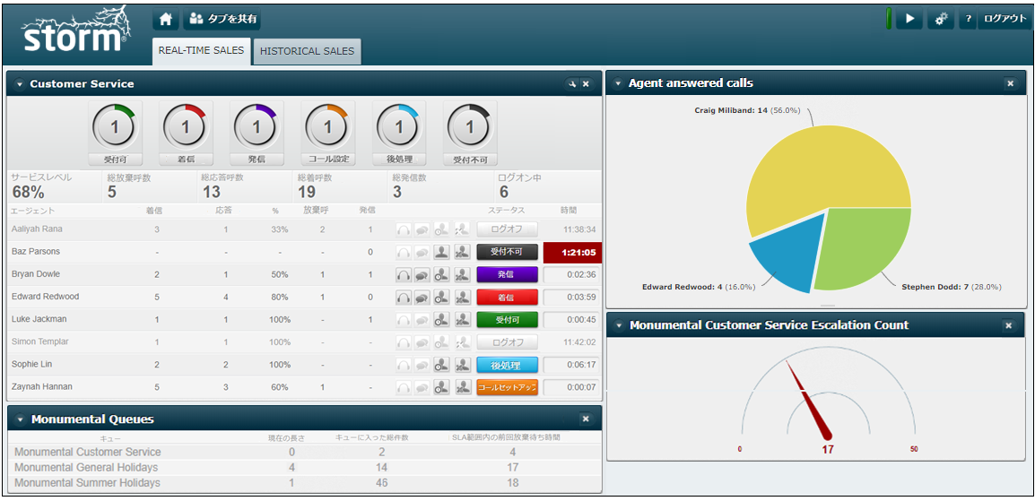The image size is (1035, 501).
Task: Close the Escalation Count panel
Action: pos(1008,325)
